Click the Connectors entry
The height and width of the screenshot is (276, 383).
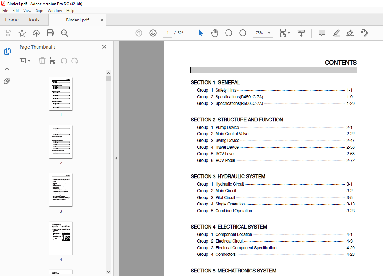pos(276,254)
